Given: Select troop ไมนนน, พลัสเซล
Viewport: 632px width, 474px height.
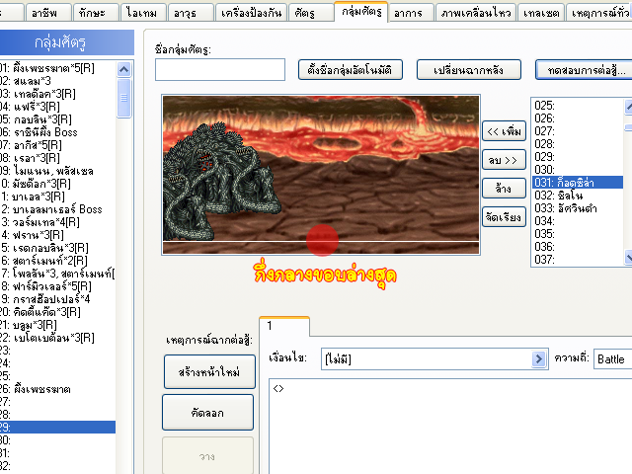Looking at the screenshot, I should [x=57, y=171].
